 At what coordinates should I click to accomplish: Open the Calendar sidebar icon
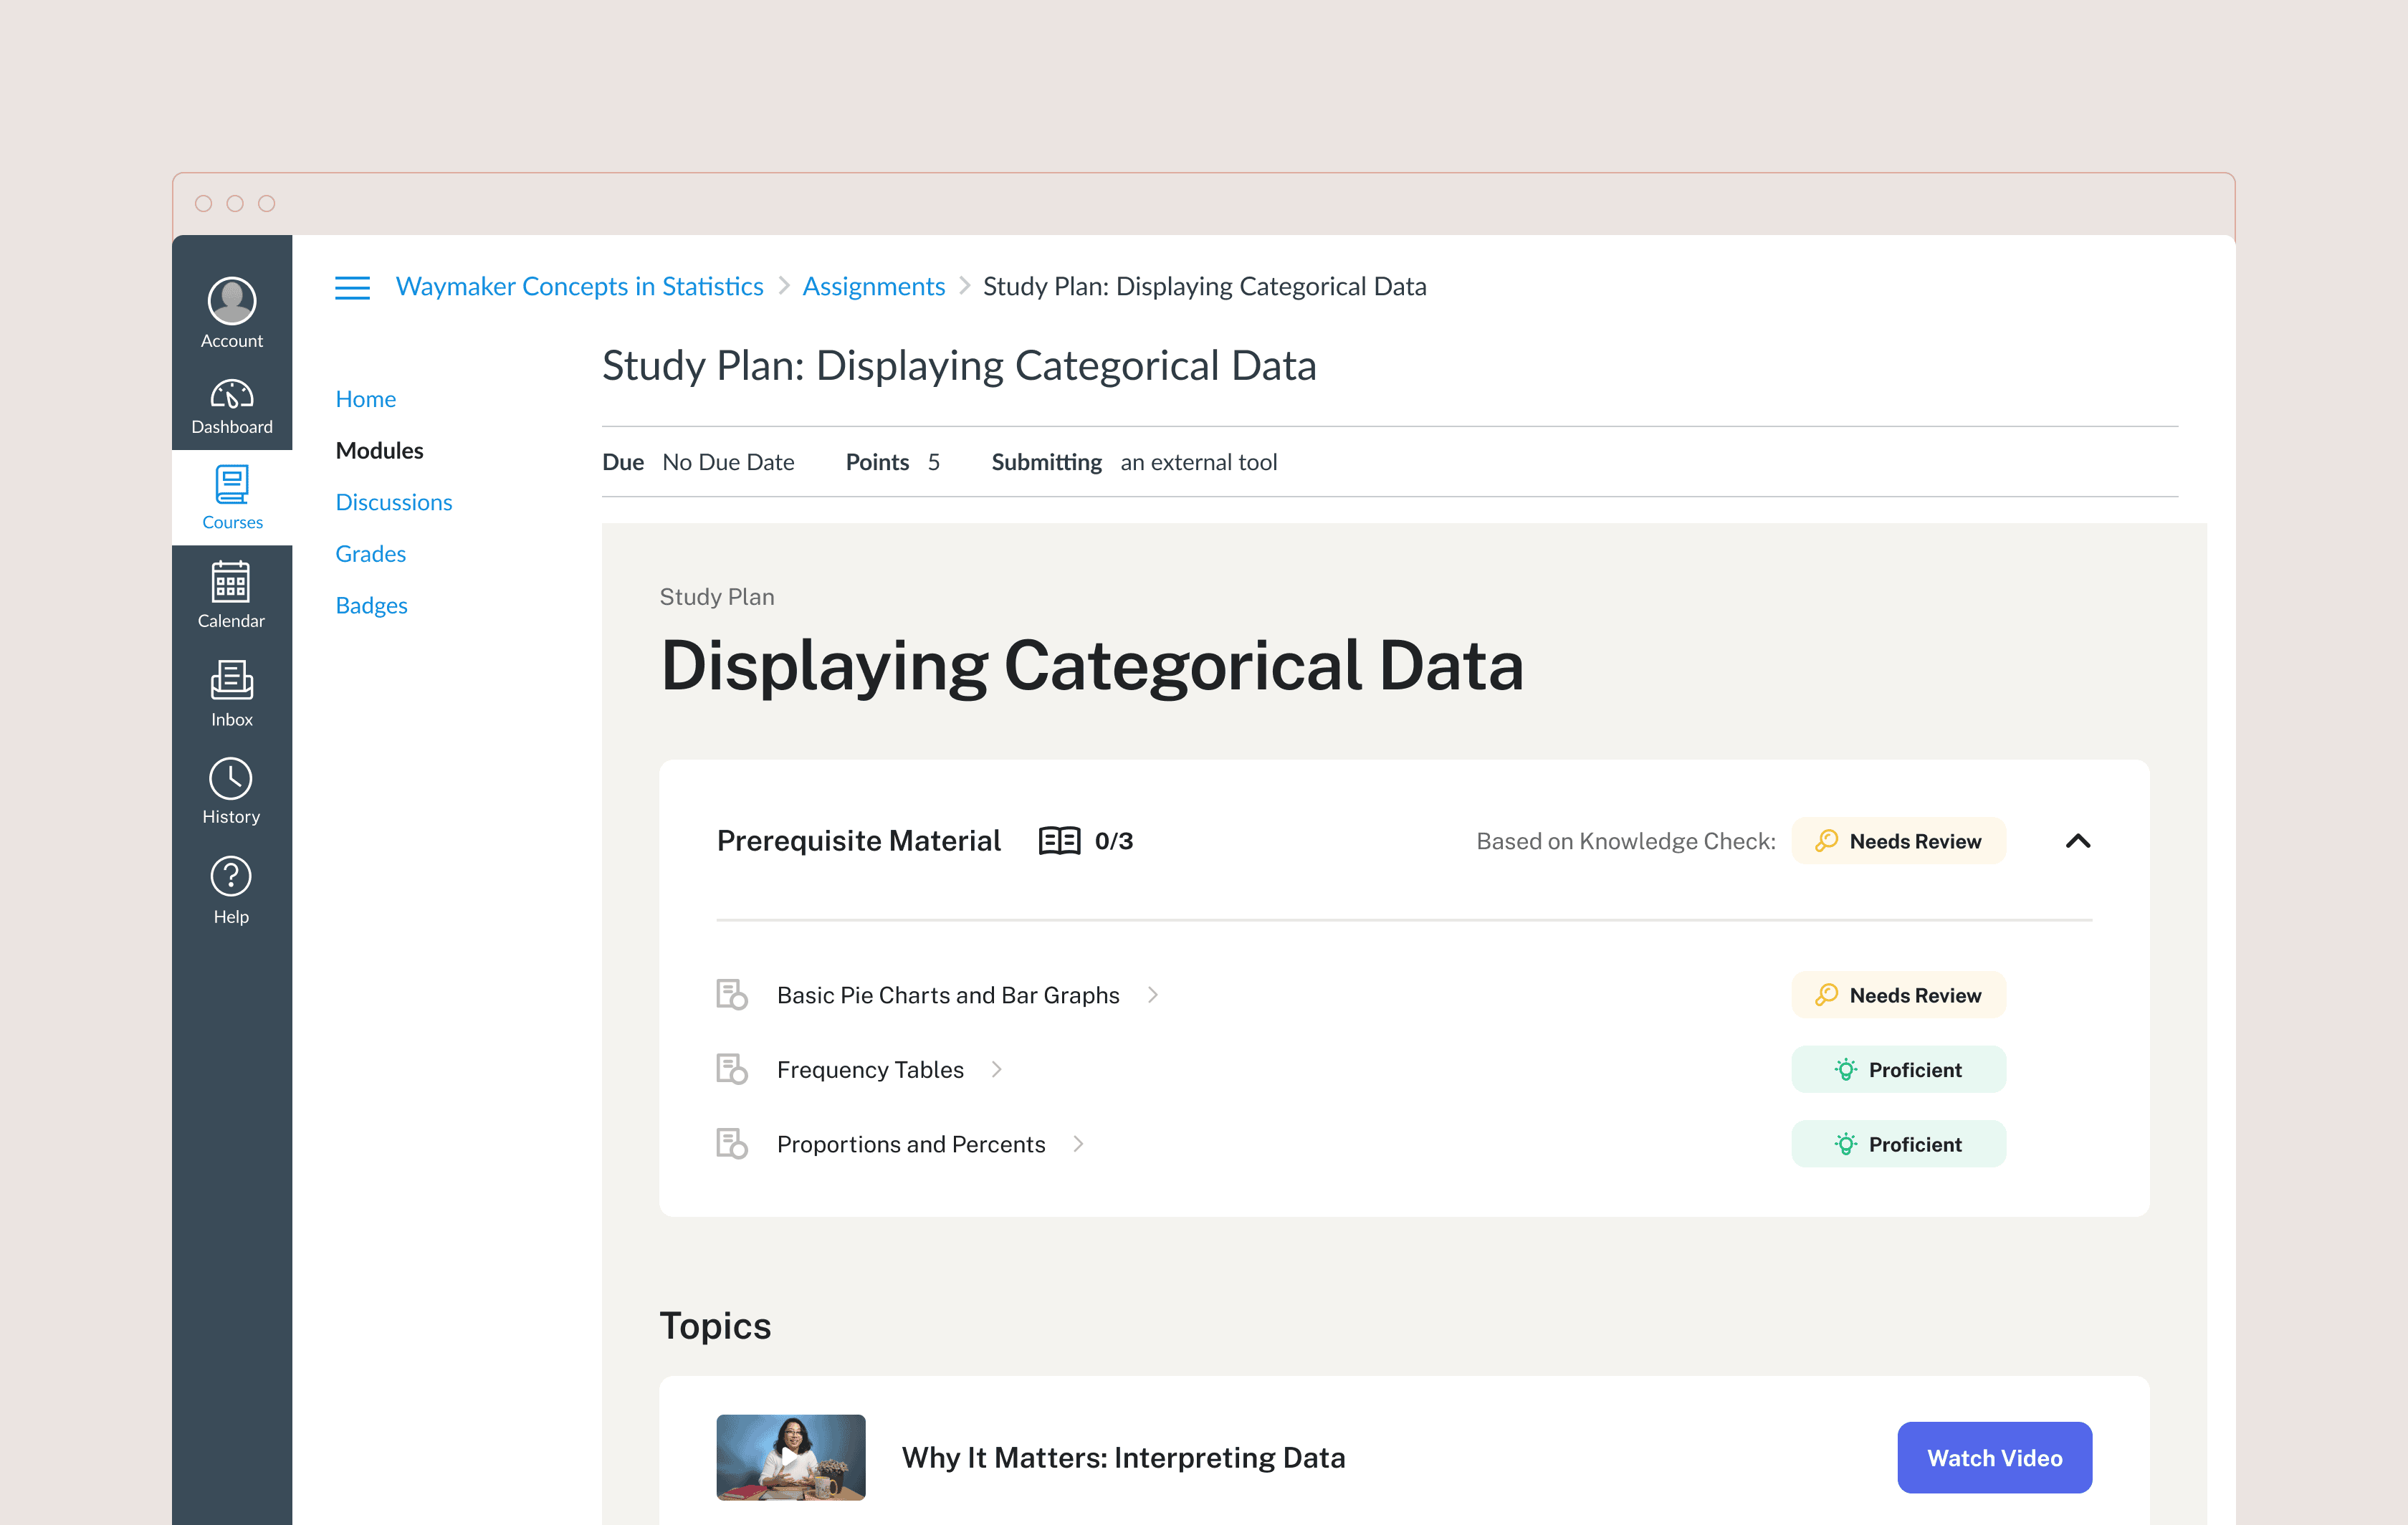[231, 582]
